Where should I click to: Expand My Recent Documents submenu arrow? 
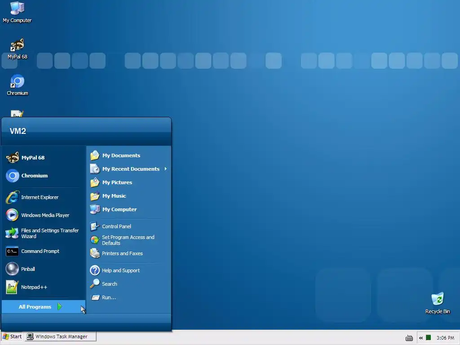pos(166,169)
